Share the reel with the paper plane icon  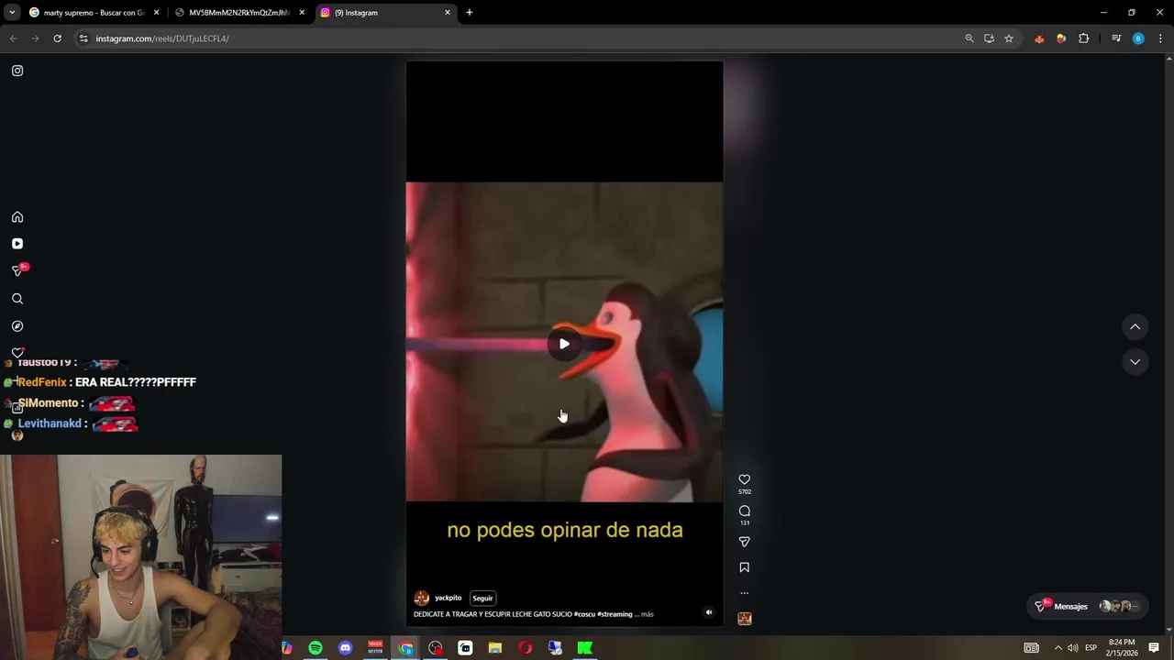tap(745, 542)
